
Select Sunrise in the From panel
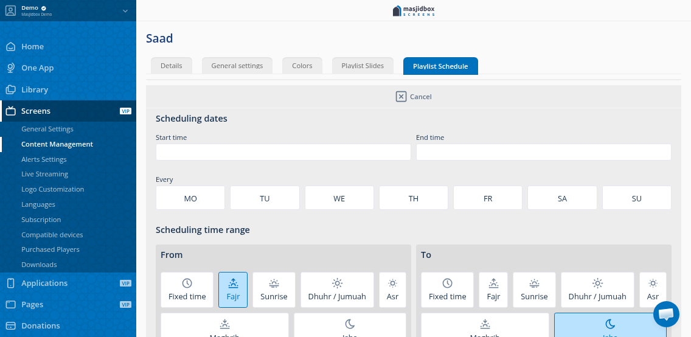274,290
